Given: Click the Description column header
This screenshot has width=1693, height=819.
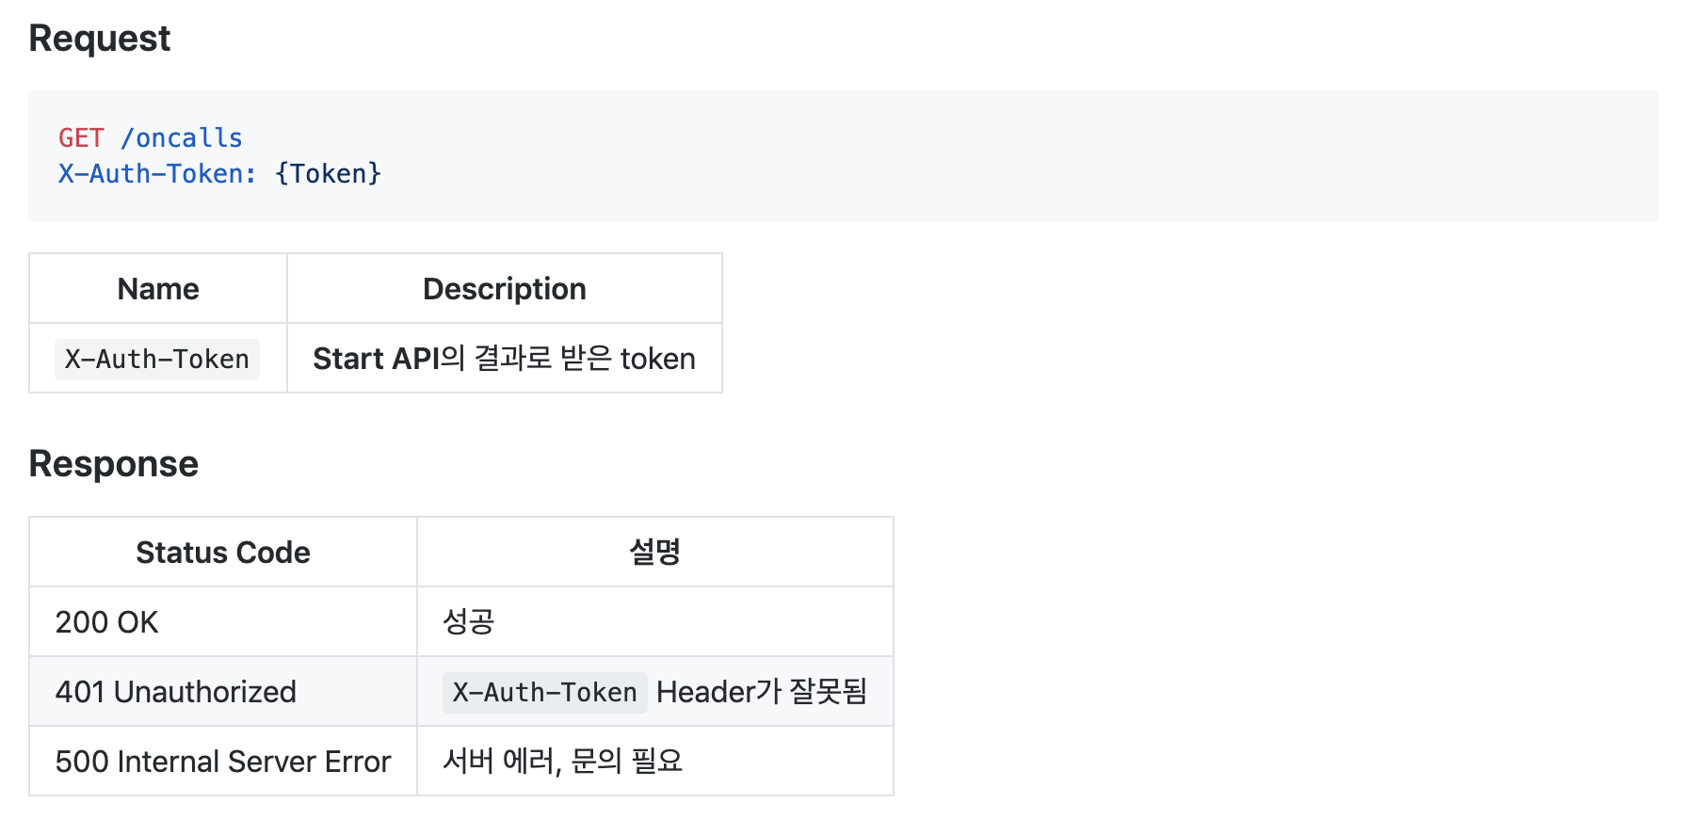Looking at the screenshot, I should coord(504,289).
